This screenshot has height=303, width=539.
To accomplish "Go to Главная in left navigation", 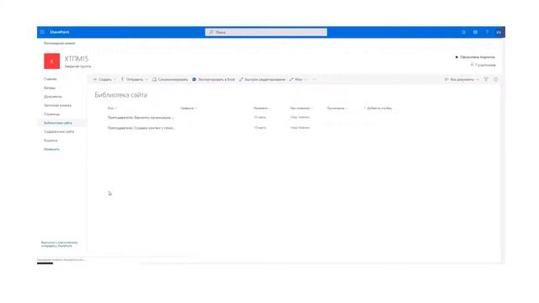I will point(51,79).
